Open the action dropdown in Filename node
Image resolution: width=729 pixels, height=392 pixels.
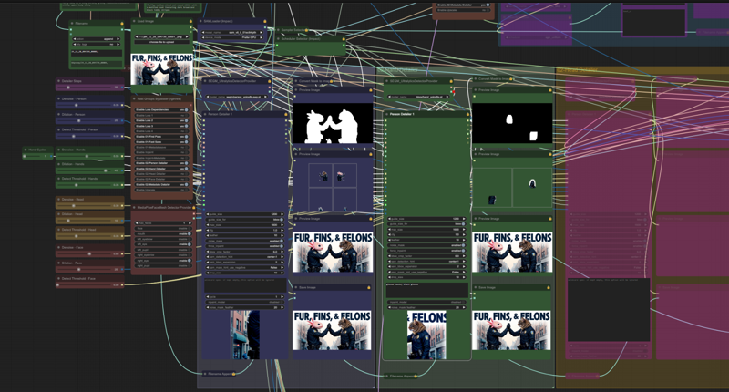pyautogui.click(x=97, y=39)
